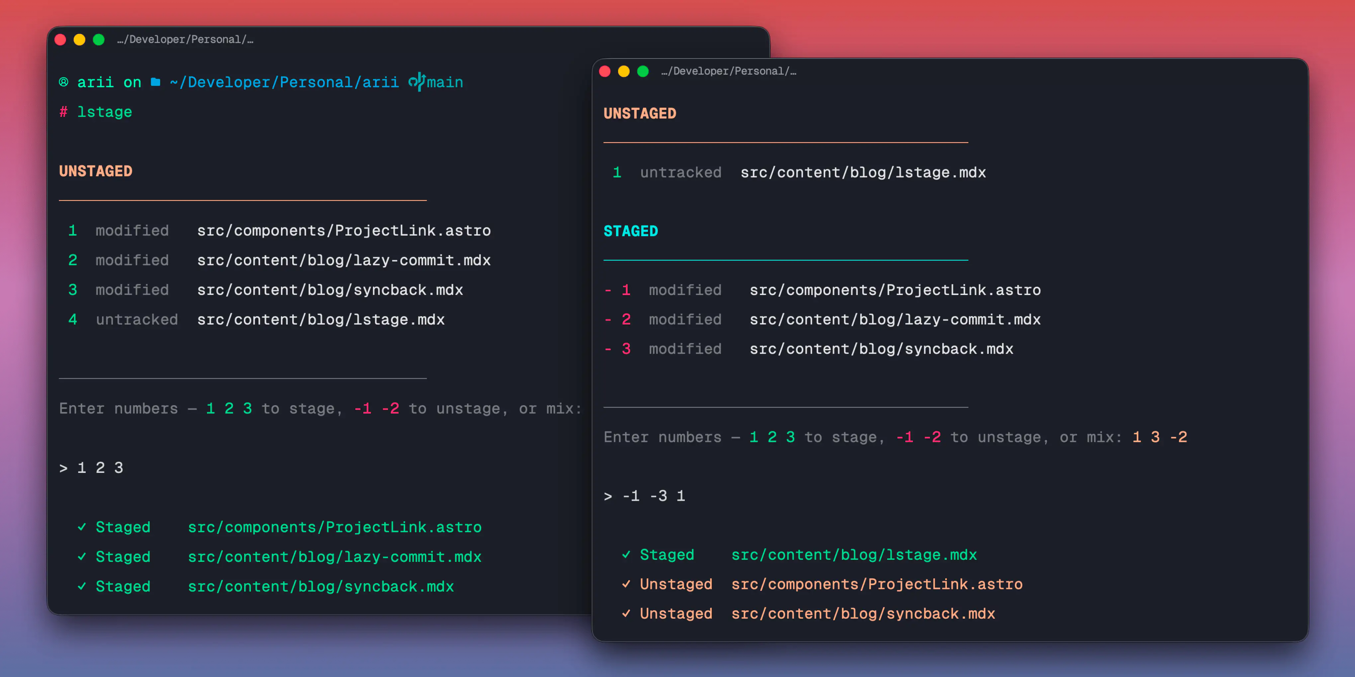The height and width of the screenshot is (677, 1355).
Task: Click the input line '> -1 -3 1' in right terminal
Action: (645, 496)
